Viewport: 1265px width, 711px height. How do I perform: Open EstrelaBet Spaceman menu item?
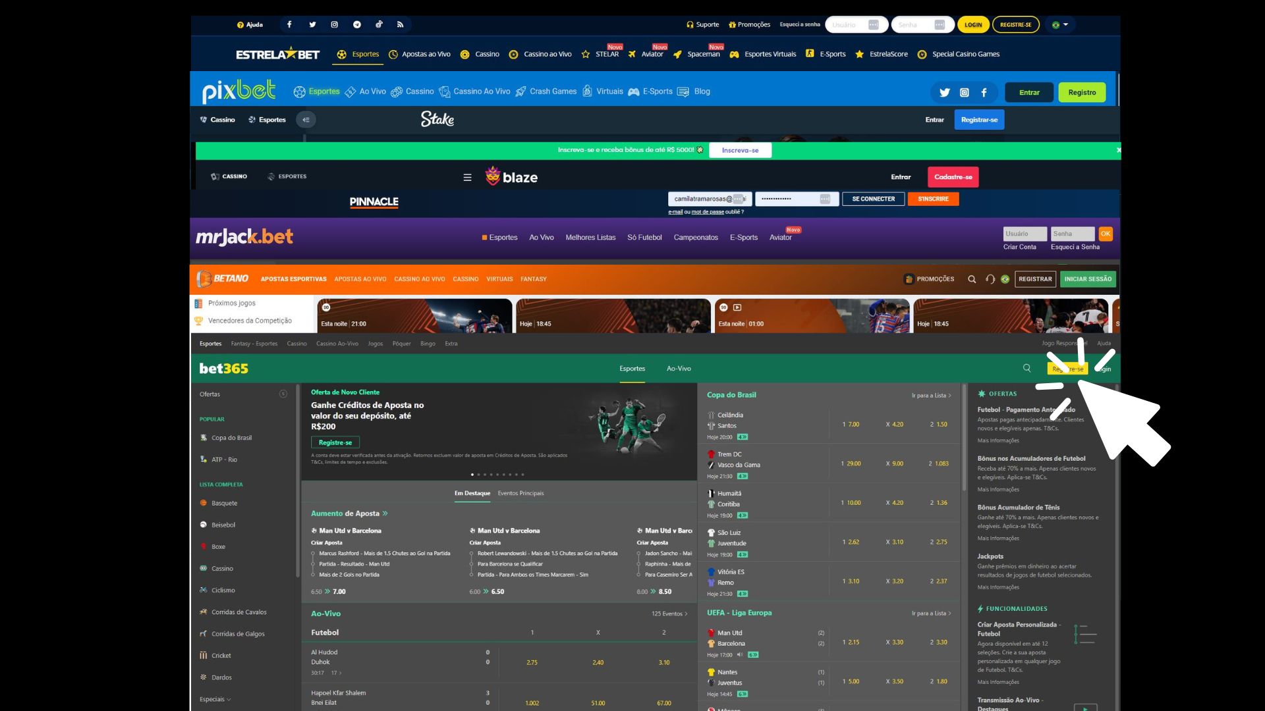click(697, 54)
